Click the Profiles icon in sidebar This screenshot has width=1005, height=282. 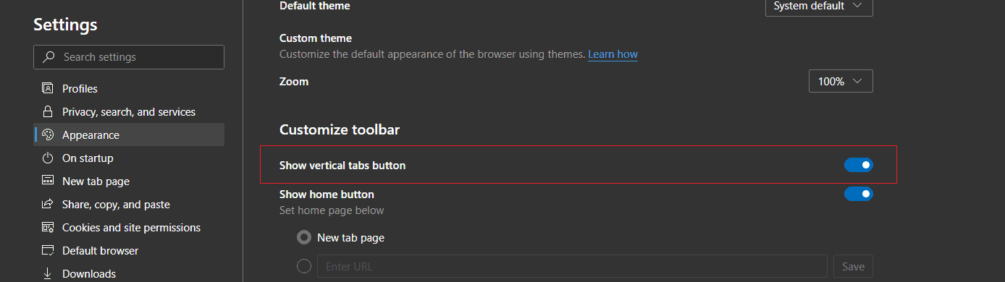tap(48, 89)
